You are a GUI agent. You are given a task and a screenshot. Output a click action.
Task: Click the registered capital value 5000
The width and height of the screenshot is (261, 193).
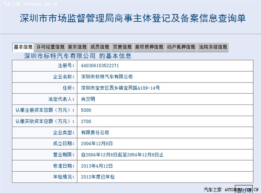pos(86,110)
